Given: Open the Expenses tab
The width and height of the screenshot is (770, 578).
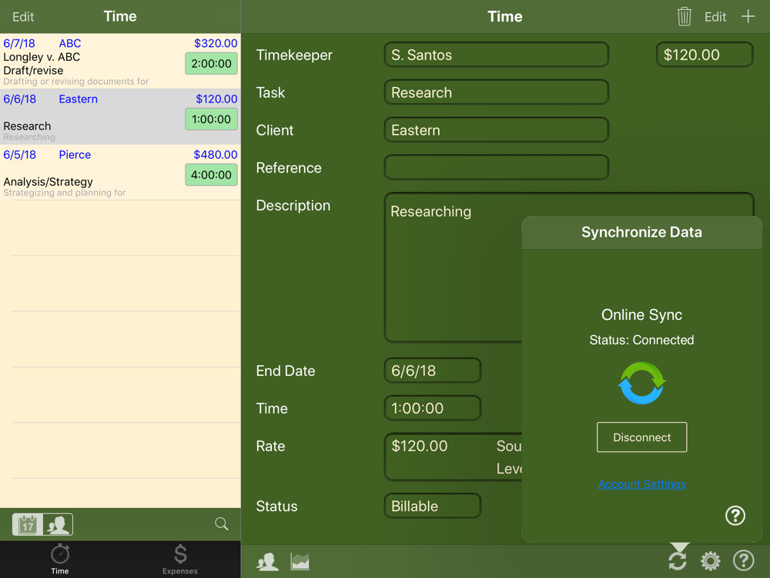Looking at the screenshot, I should tap(179, 560).
